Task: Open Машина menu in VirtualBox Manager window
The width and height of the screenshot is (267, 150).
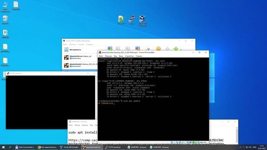Action: coord(73,45)
